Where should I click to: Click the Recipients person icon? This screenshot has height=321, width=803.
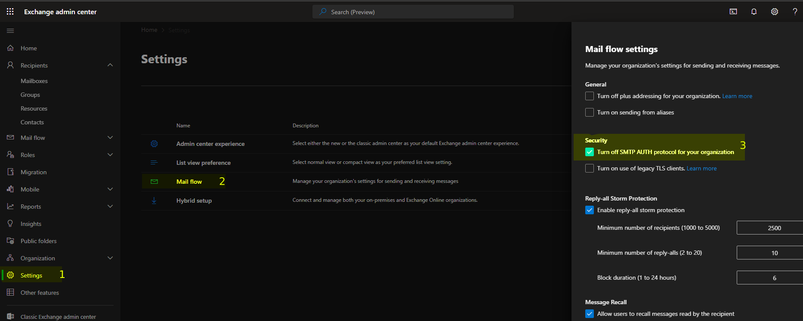[10, 65]
